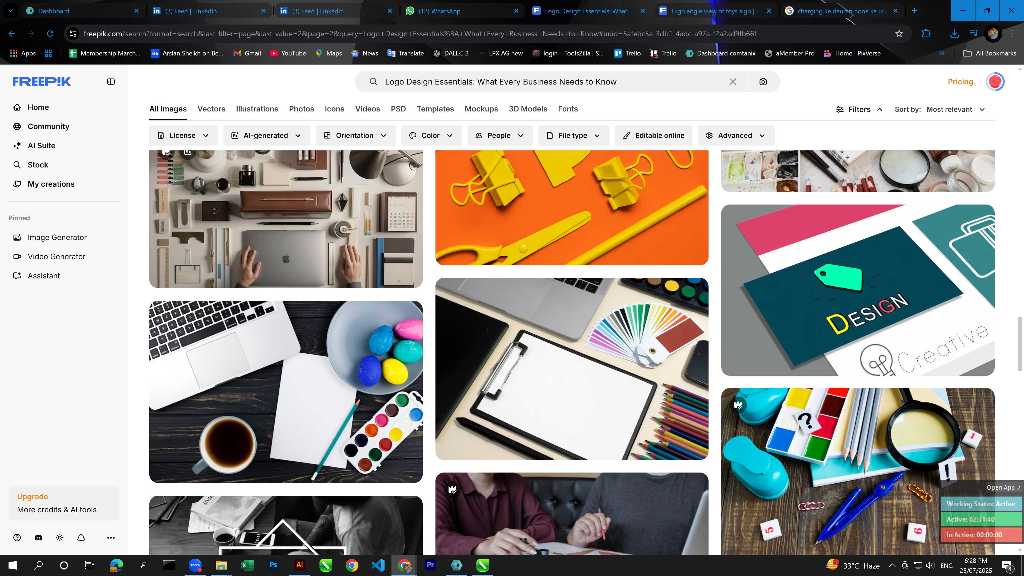Switch to the Templates tab
Viewport: 1024px width, 576px height.
coord(435,109)
